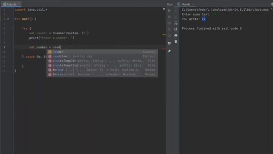Click the highlighted '12' in console output
The image size is (273, 154).
pos(203,19)
